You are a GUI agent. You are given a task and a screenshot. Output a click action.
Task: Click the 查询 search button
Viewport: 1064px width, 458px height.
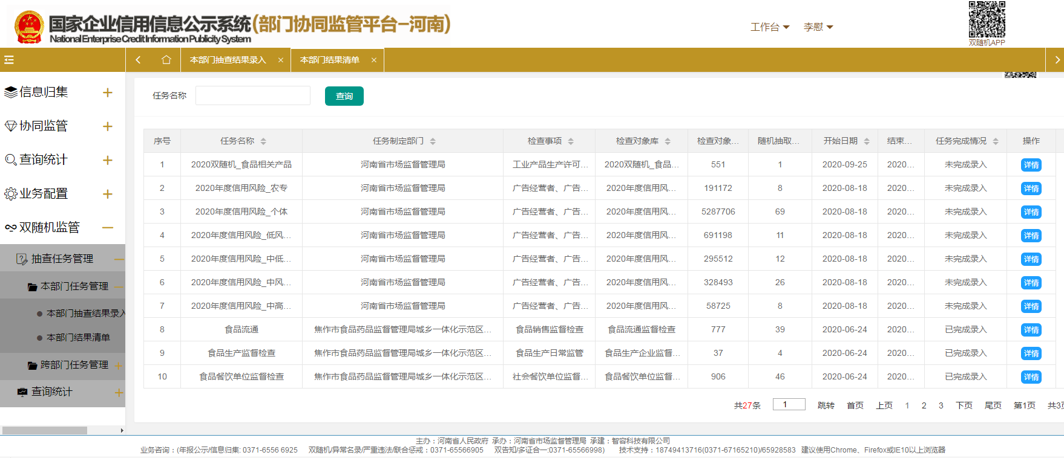tap(344, 96)
